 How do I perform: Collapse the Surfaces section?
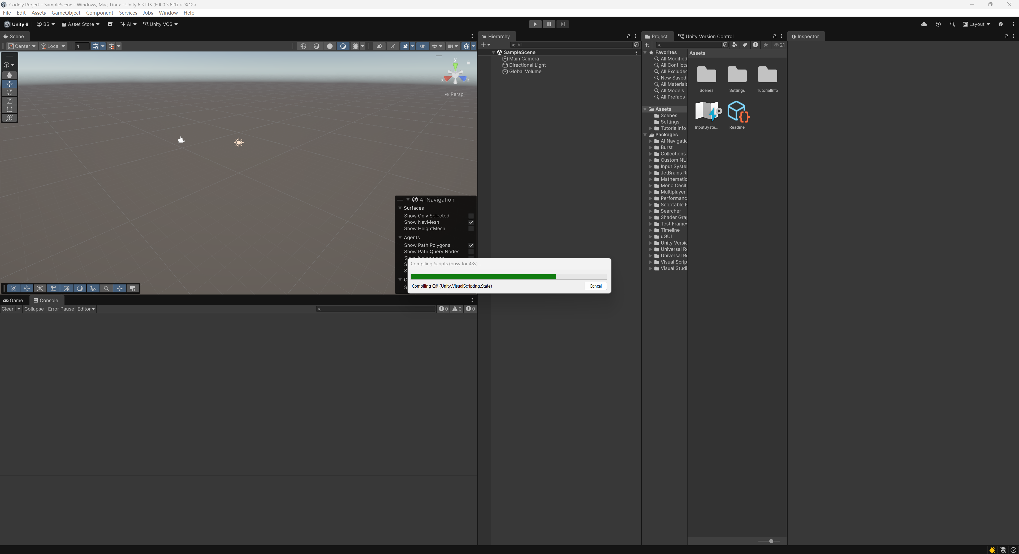(400, 208)
